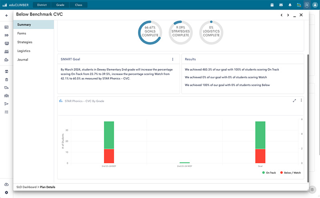Screen dimensions: 320x198
Task: Switch to the Strategies tab
Action: point(25,42)
